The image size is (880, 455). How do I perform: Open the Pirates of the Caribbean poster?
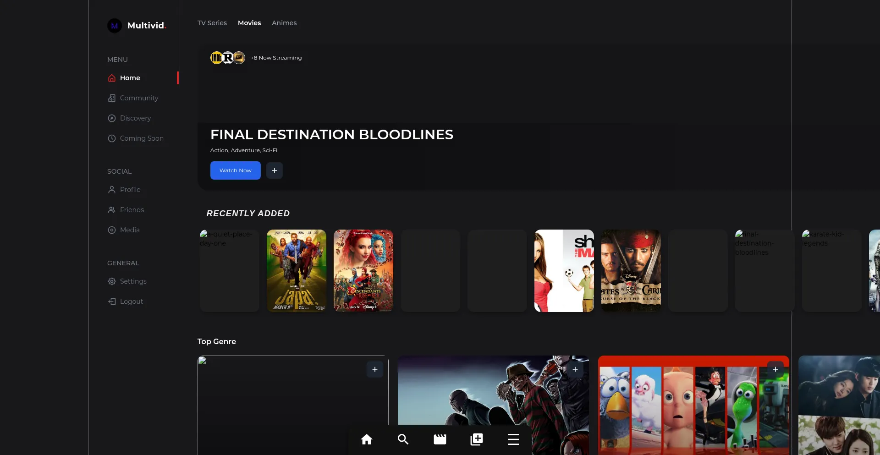pos(631,270)
